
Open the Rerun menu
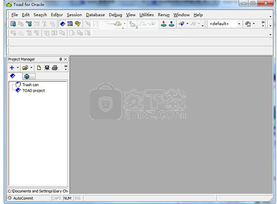[x=163, y=15]
